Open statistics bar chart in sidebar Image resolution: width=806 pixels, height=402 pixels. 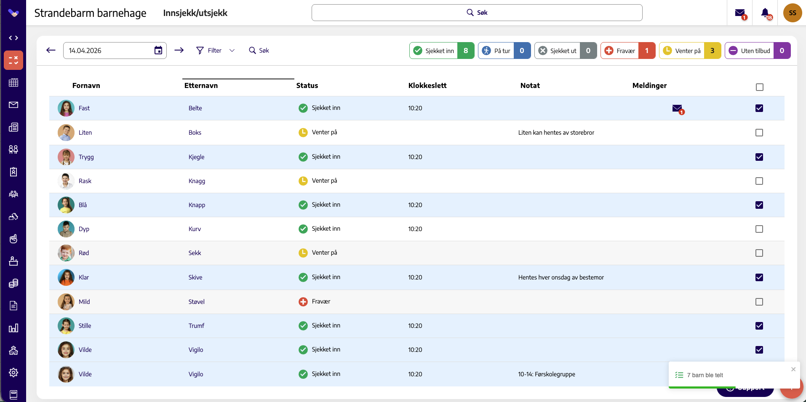pyautogui.click(x=13, y=328)
